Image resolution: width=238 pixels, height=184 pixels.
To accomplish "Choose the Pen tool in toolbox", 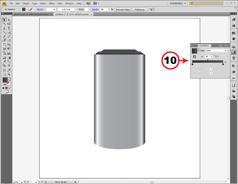I will pyautogui.click(x=4, y=28).
